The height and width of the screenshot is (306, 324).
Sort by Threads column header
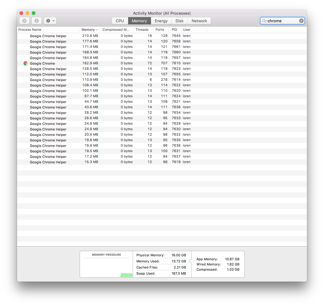[x=143, y=30]
